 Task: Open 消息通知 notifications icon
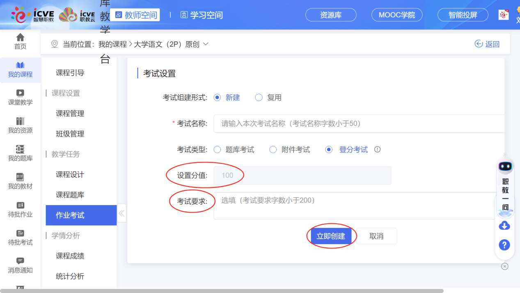pyautogui.click(x=20, y=266)
